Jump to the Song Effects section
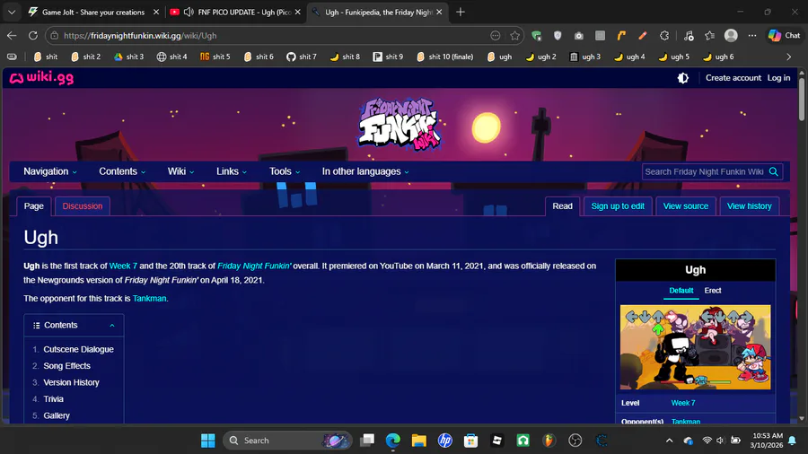 [x=67, y=366]
